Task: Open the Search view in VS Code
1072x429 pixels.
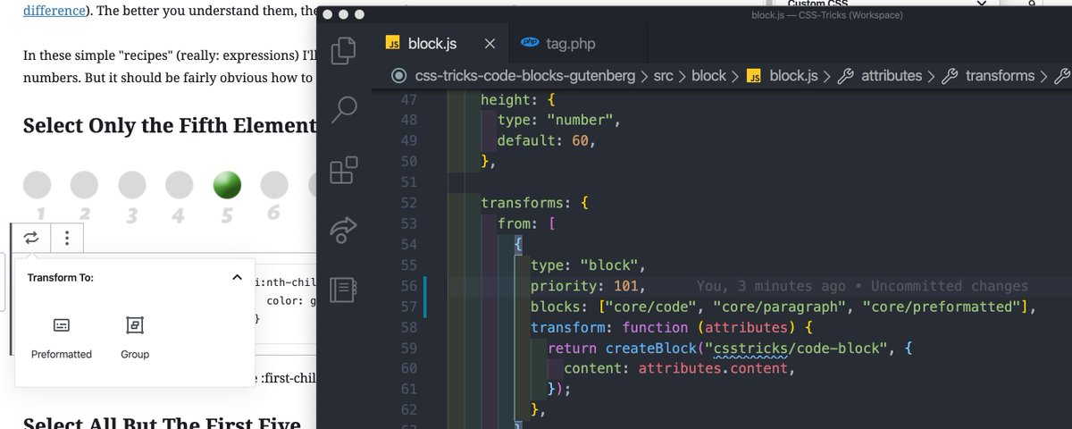Action: pos(344,109)
